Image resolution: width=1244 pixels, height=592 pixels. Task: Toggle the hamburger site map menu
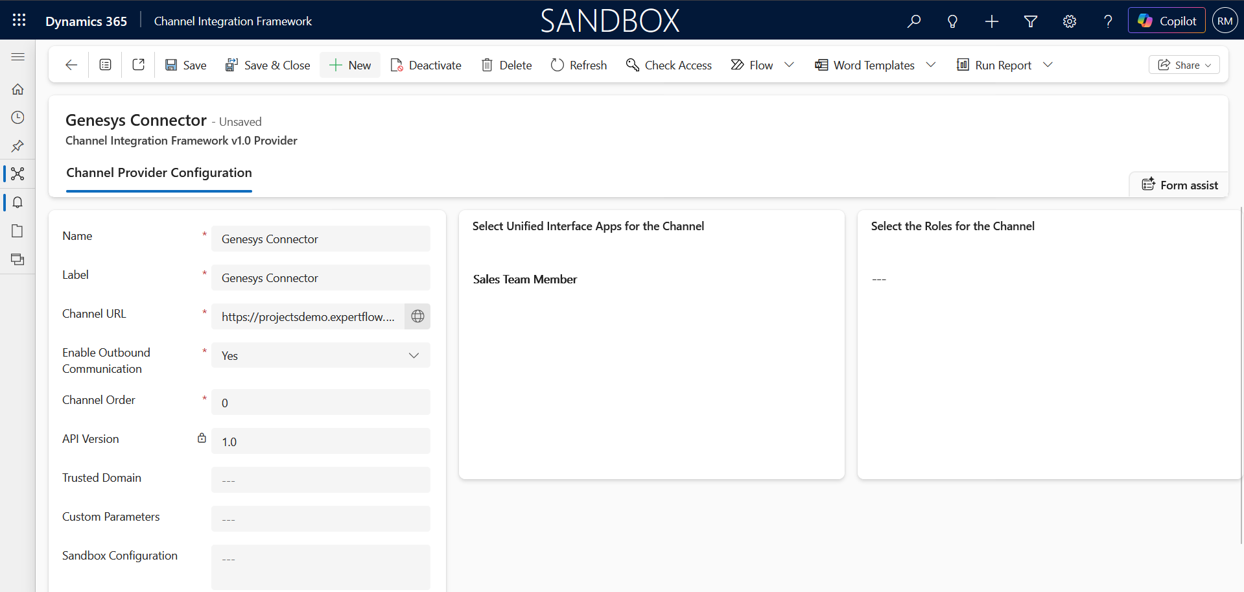18,57
